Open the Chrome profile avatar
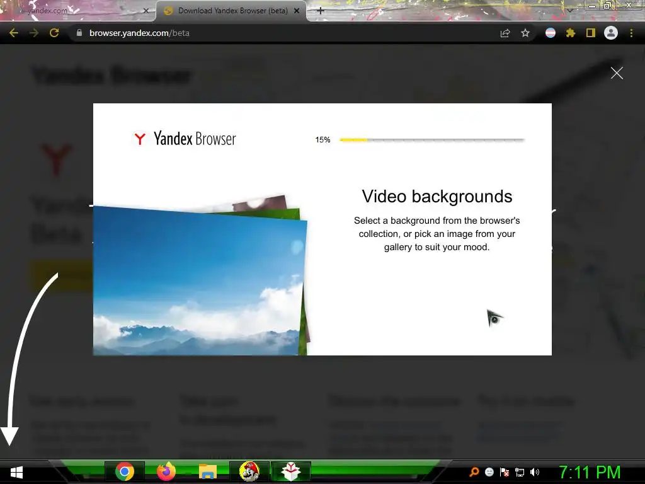This screenshot has height=484, width=645. [x=611, y=33]
